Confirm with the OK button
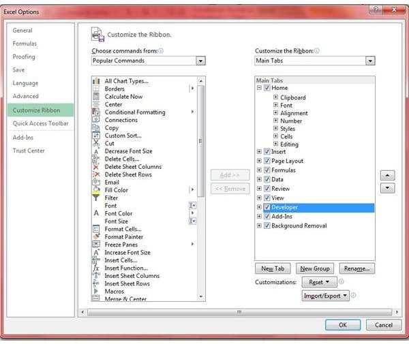The width and height of the screenshot is (409, 344). coord(343,325)
